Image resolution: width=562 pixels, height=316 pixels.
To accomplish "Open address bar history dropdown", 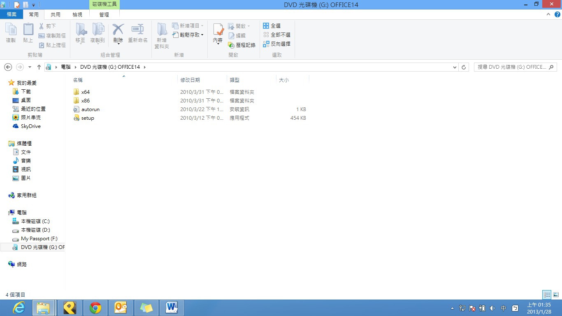I will tap(455, 67).
